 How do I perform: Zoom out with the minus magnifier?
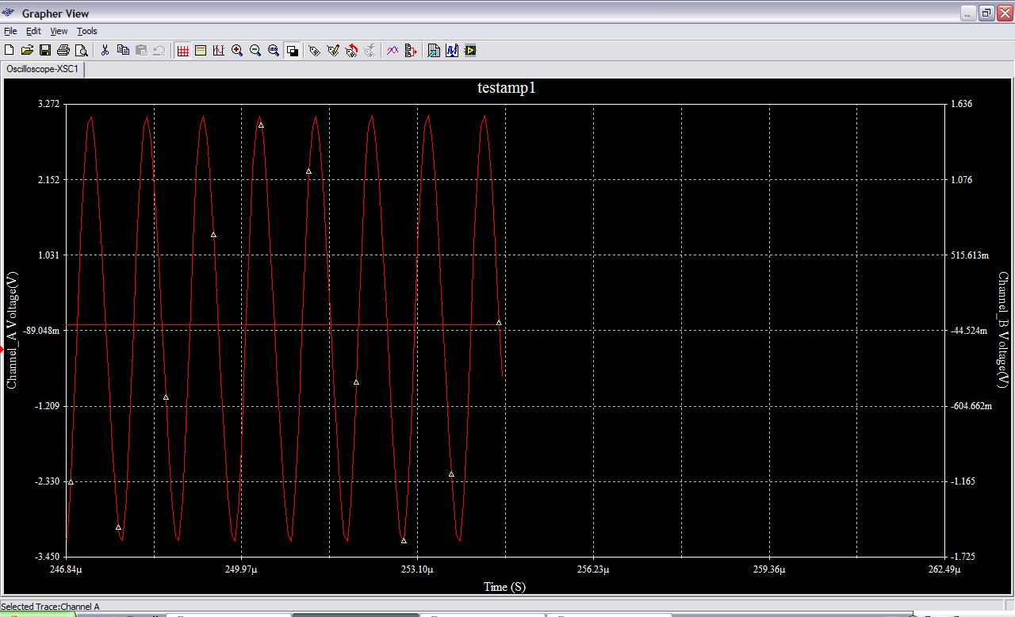255,50
